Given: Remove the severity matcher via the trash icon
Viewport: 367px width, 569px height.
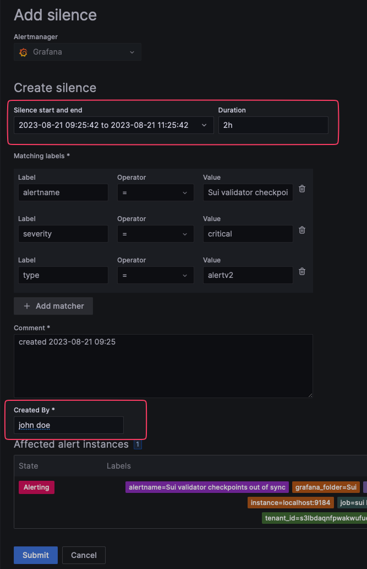Looking at the screenshot, I should pyautogui.click(x=302, y=230).
